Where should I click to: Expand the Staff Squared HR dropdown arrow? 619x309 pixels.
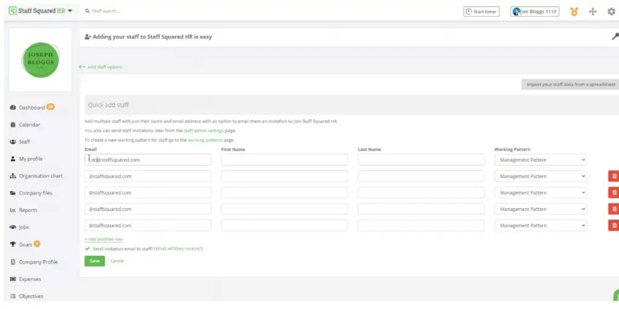pyautogui.click(x=70, y=11)
